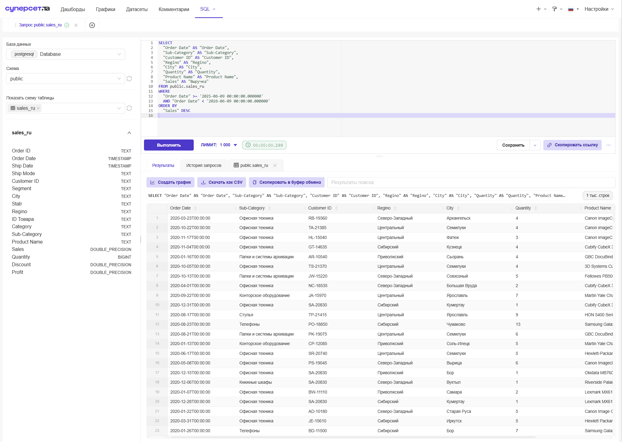Remove sales_ru from table selector

38,108
